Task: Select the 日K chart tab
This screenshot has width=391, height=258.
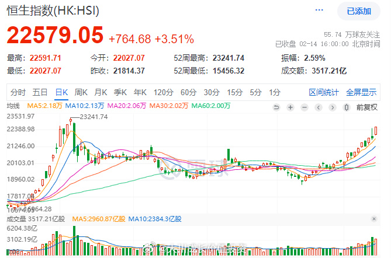Action: 61,92
